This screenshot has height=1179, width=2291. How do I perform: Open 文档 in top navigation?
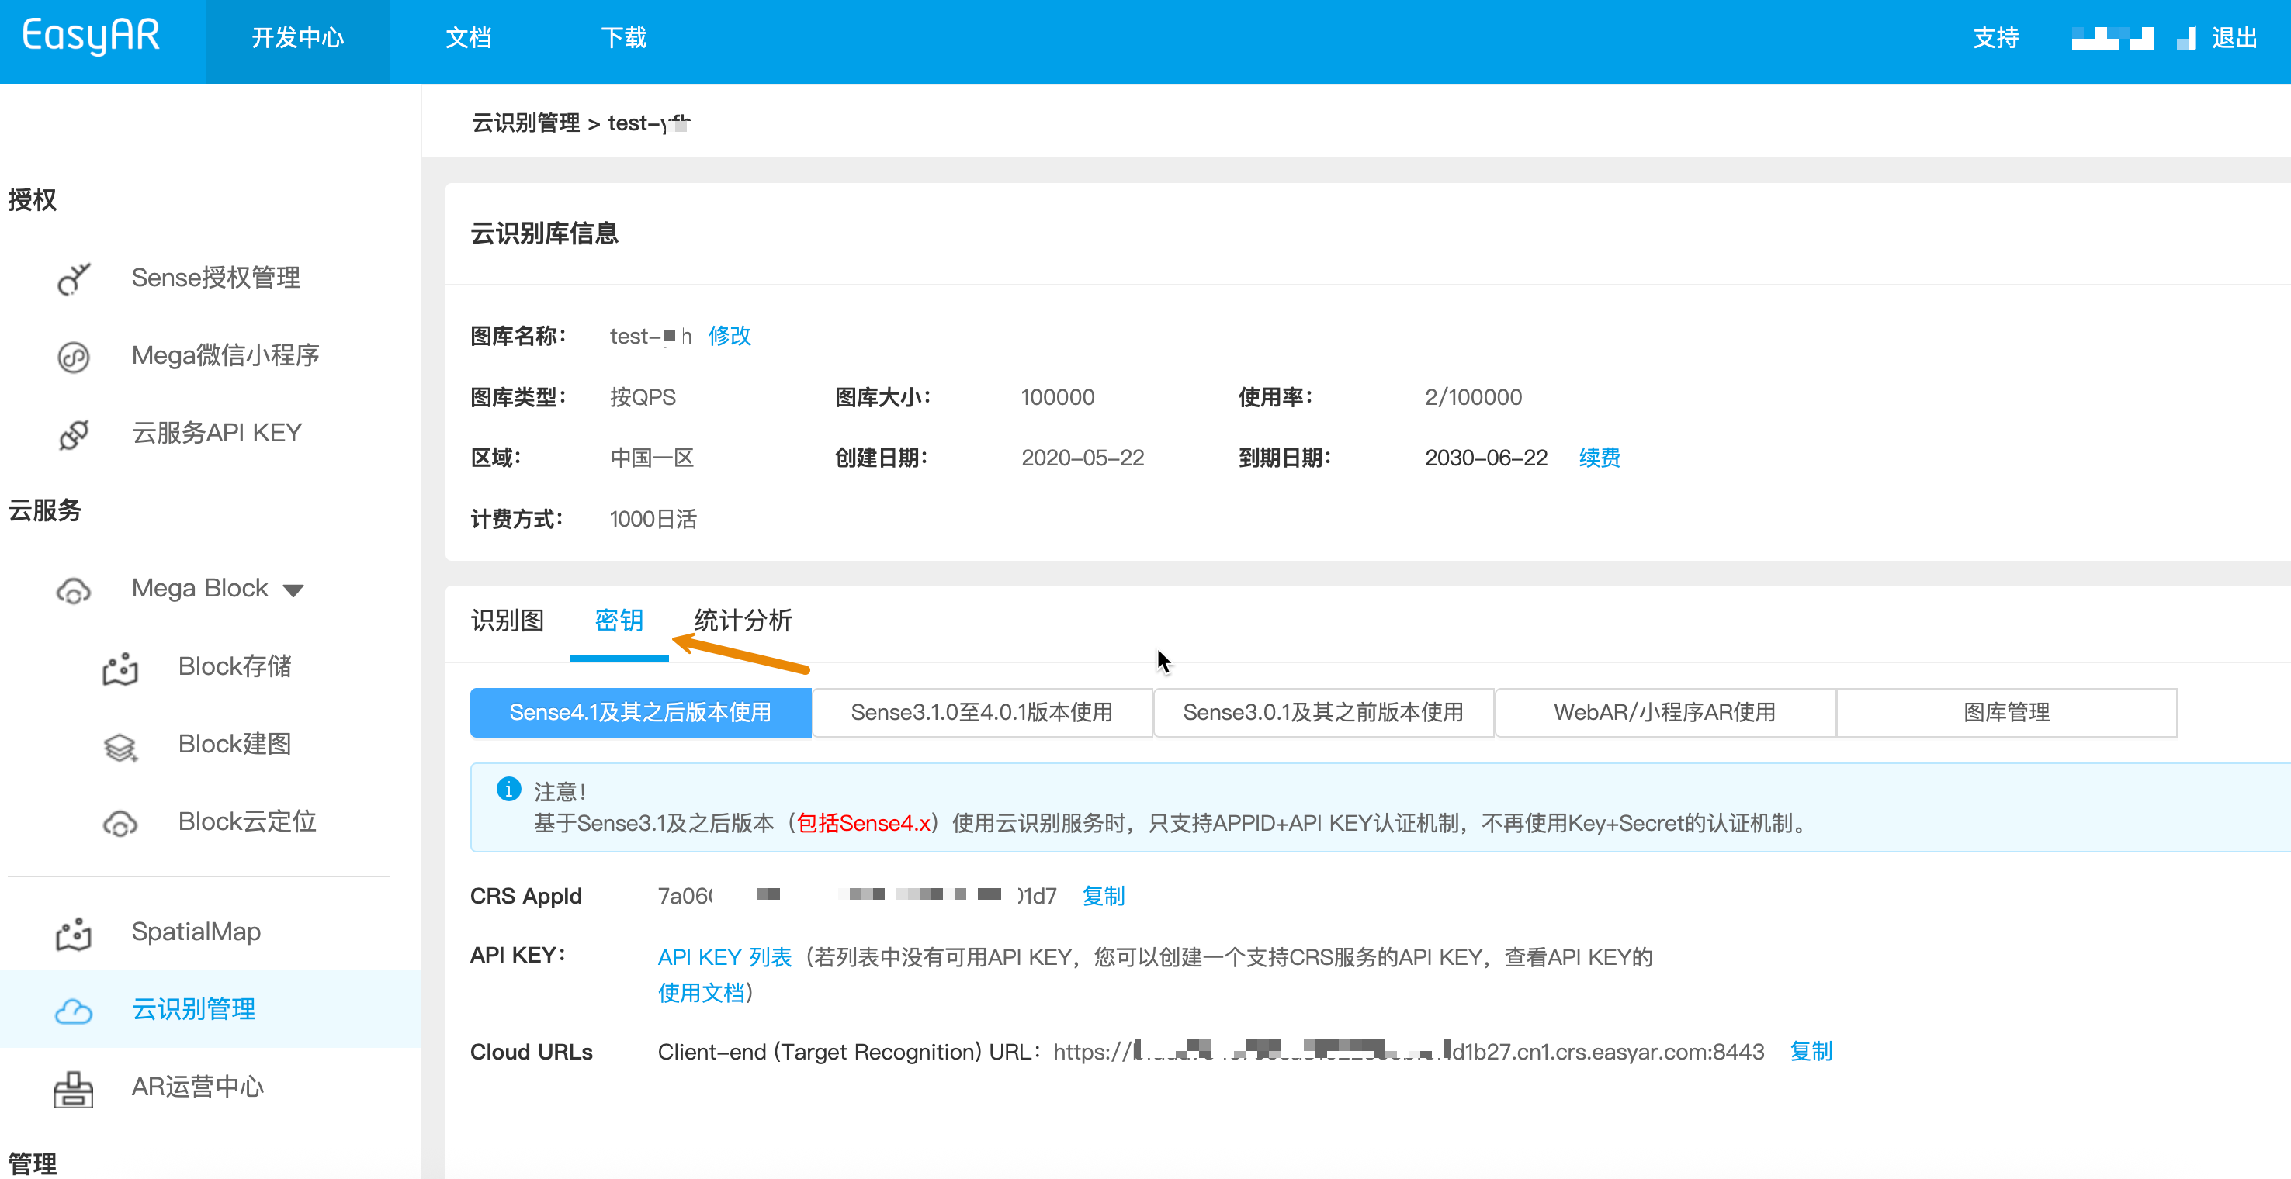469,38
